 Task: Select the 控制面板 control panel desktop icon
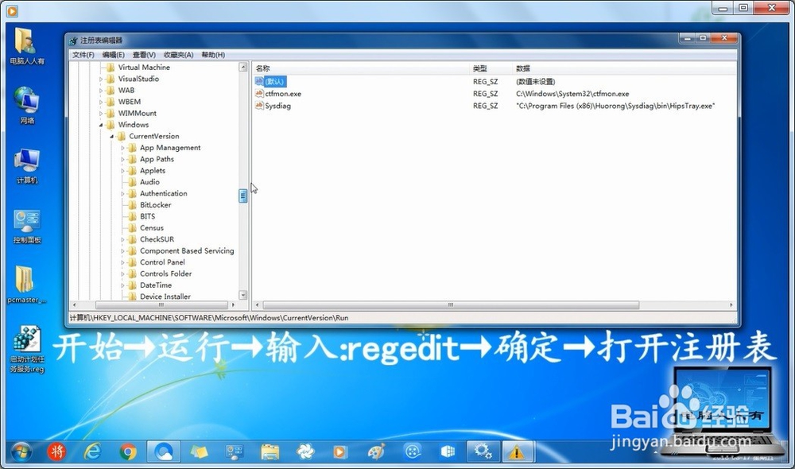(x=27, y=226)
